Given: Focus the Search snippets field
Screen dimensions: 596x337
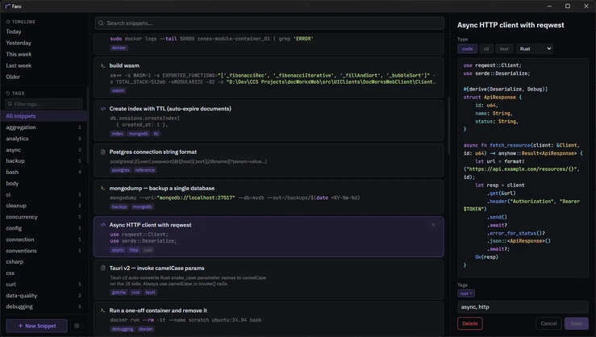Looking at the screenshot, I should click(269, 23).
